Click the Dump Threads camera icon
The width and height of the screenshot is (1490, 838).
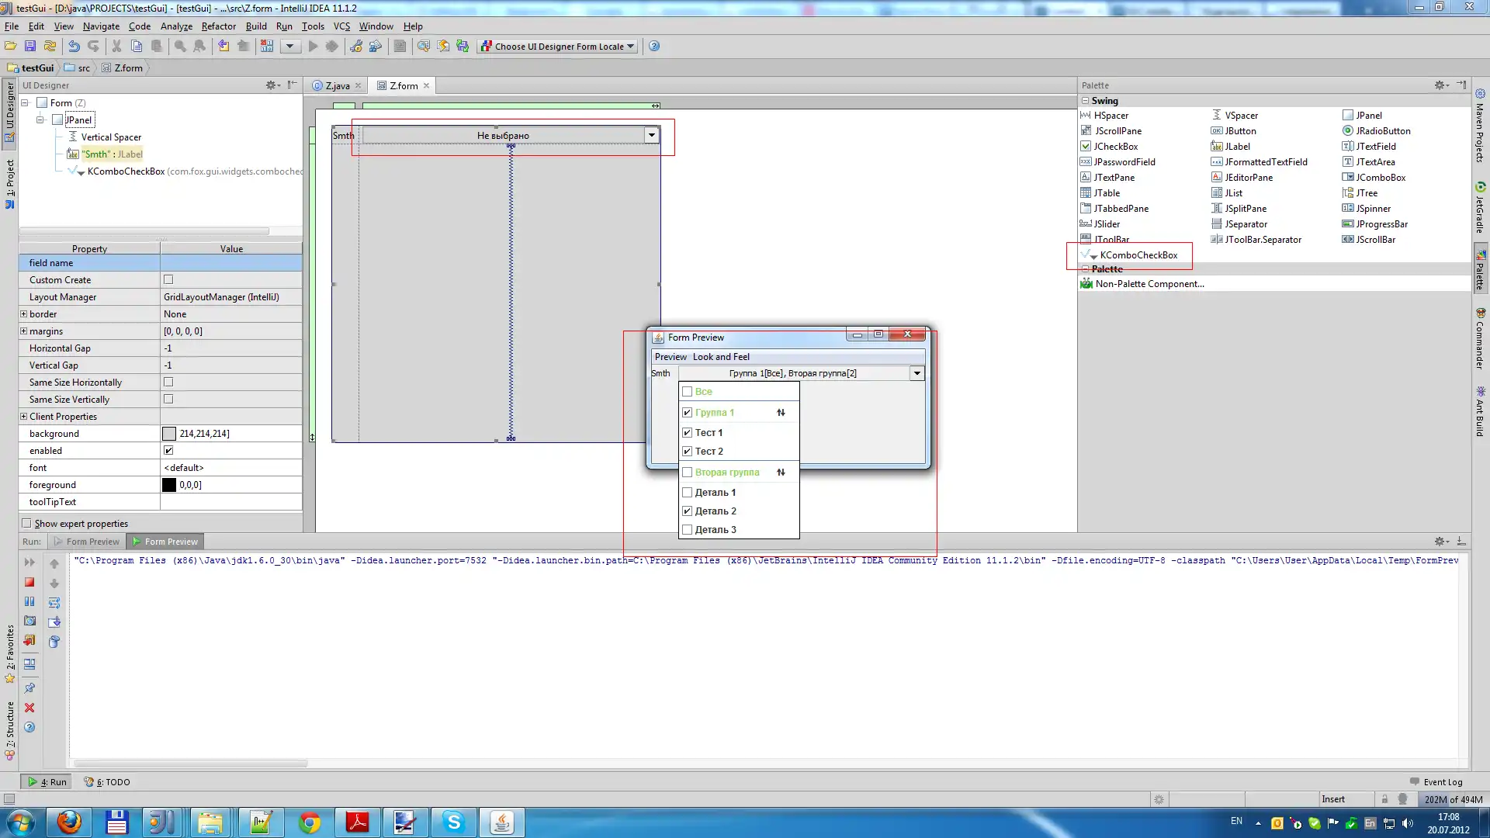[x=29, y=621]
